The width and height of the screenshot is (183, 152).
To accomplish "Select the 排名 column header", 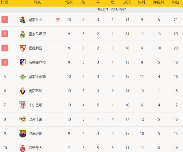I will tap(5, 2).
